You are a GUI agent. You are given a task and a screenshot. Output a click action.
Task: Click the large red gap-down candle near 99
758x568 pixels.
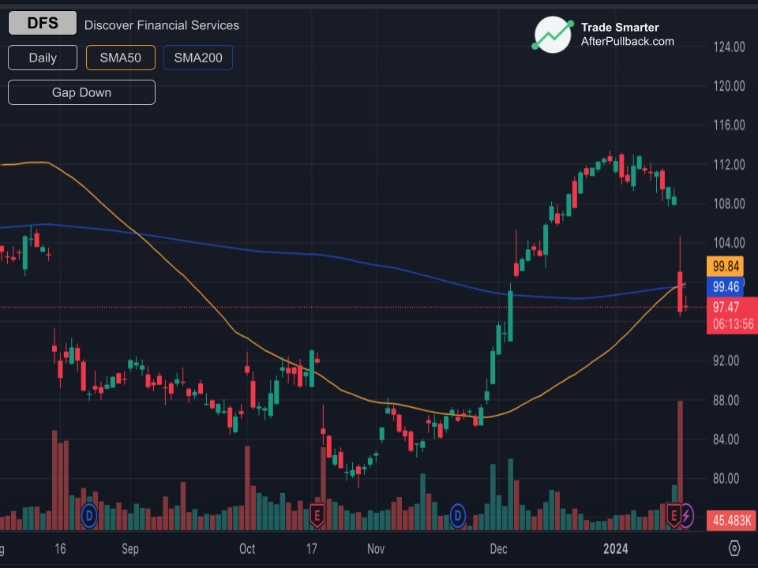point(680,292)
